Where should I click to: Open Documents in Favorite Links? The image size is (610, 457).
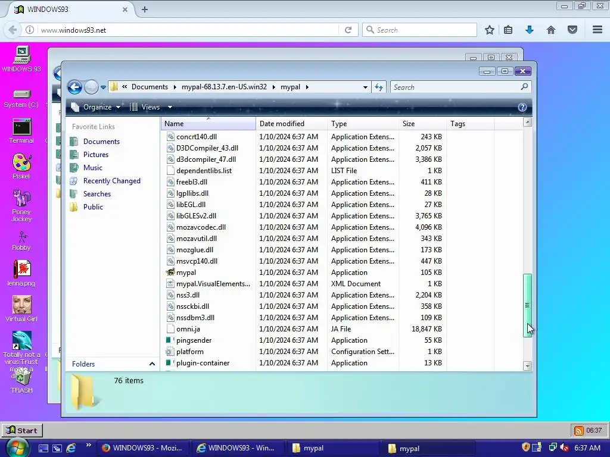click(101, 142)
